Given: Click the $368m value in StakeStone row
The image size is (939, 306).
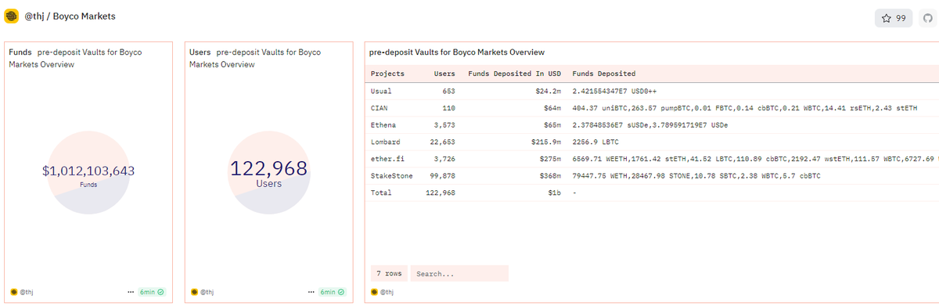Looking at the screenshot, I should point(550,176).
